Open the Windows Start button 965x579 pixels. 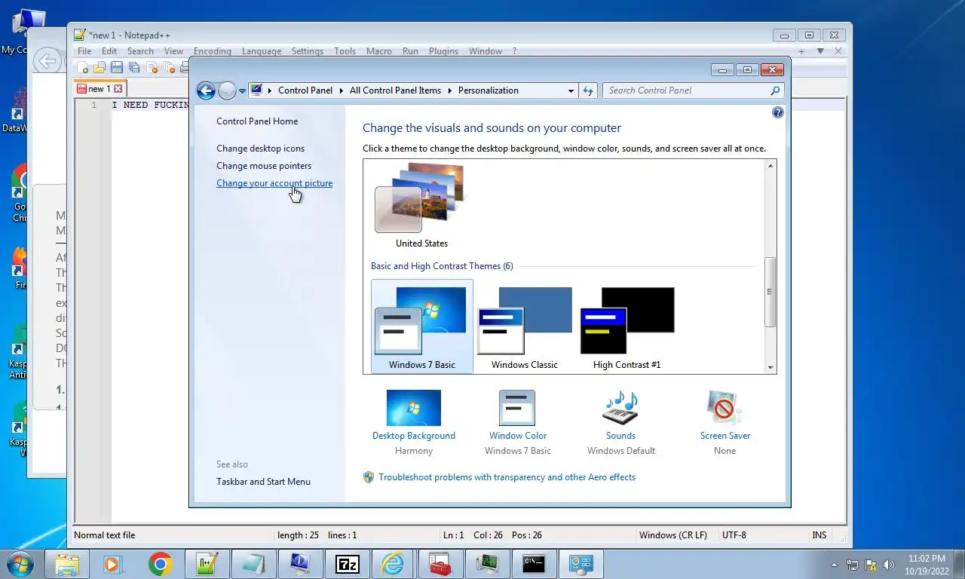[x=19, y=564]
